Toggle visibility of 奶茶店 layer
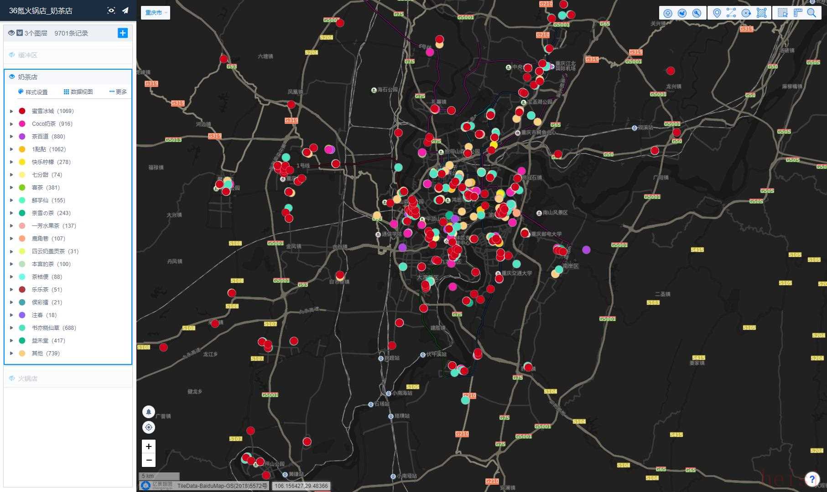827x492 pixels. [12, 77]
